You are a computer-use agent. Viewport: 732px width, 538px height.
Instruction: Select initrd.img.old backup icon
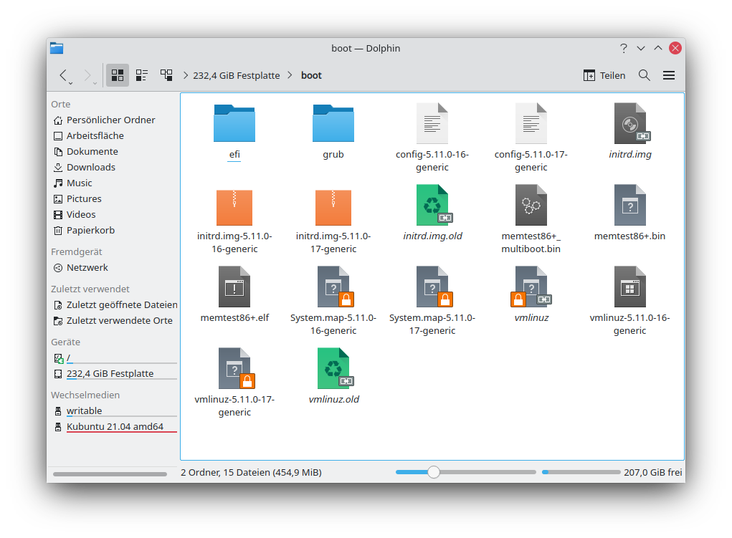click(432, 205)
